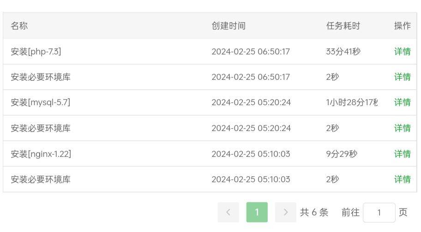This screenshot has height=232, width=421.
Task: Click the 操作 column header
Action: click(402, 26)
